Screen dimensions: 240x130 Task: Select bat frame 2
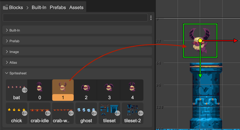click(86, 90)
